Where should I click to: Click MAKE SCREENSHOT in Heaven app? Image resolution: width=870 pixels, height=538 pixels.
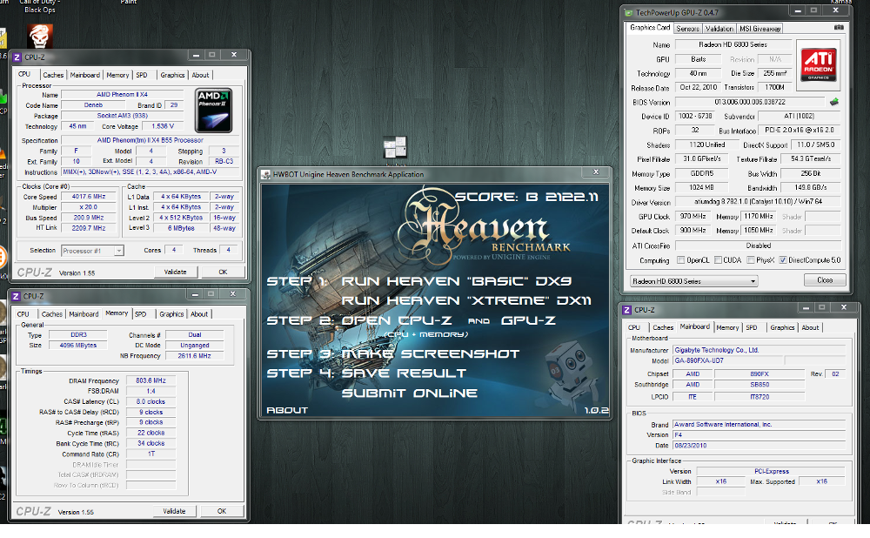pos(430,353)
